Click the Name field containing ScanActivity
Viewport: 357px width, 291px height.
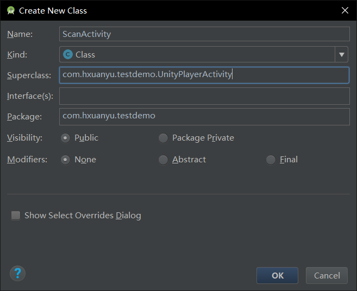point(204,34)
